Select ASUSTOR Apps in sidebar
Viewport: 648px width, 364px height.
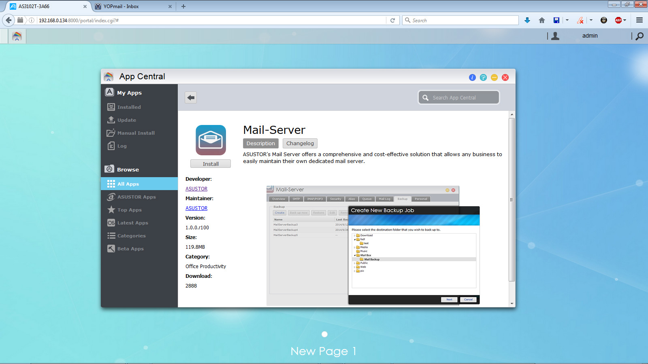point(136,197)
